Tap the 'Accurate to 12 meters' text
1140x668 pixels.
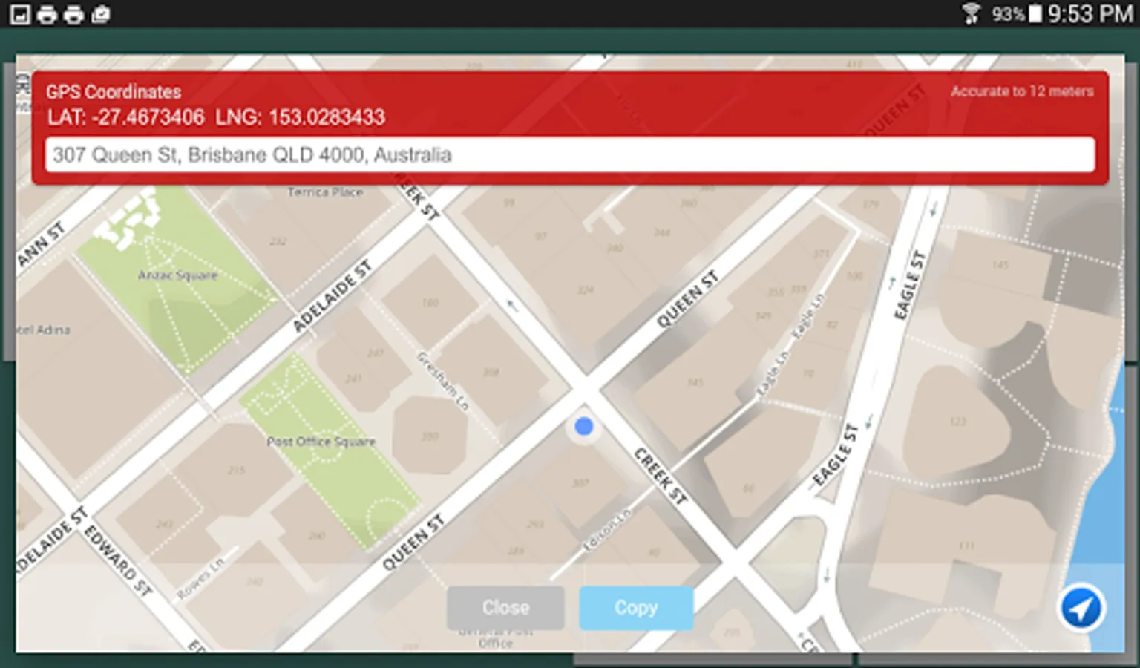pos(1022,91)
